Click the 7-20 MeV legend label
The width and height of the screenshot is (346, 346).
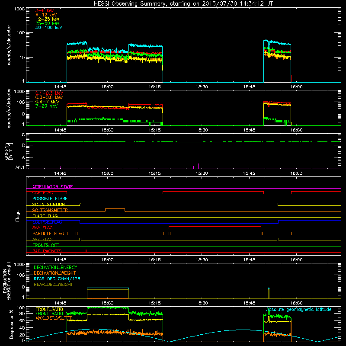(46, 106)
